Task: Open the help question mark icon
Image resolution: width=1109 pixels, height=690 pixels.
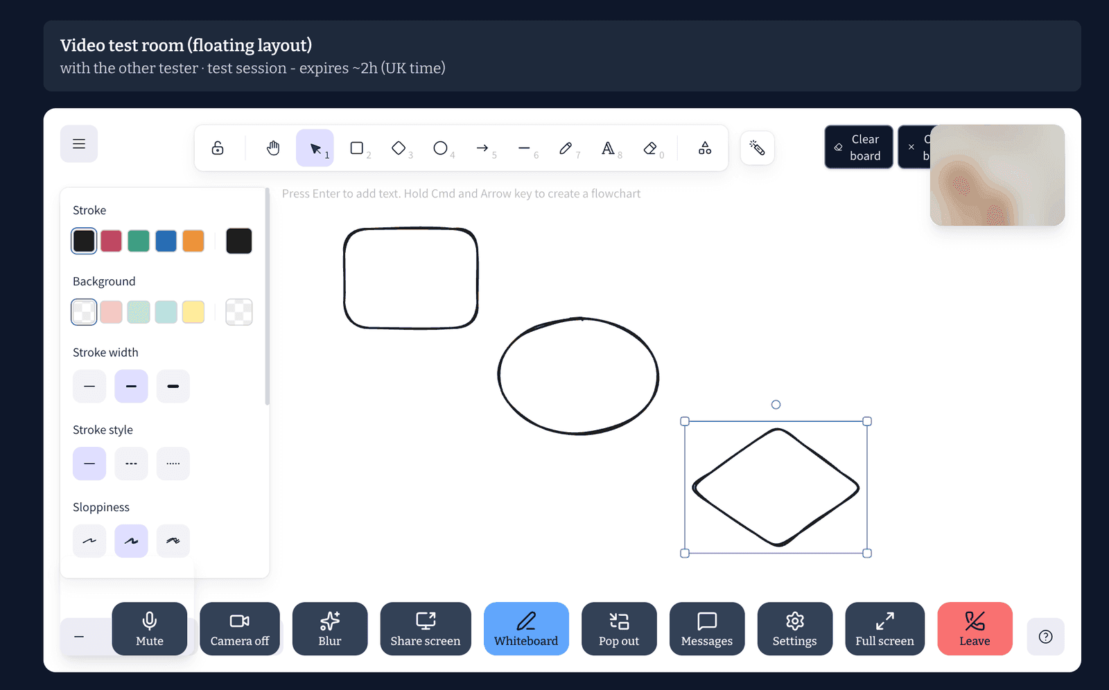Action: click(1046, 637)
